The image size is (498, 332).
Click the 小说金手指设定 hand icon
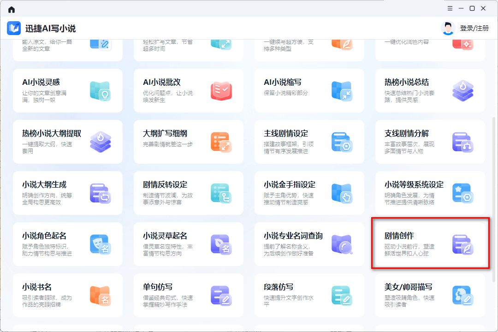pyautogui.click(x=342, y=193)
